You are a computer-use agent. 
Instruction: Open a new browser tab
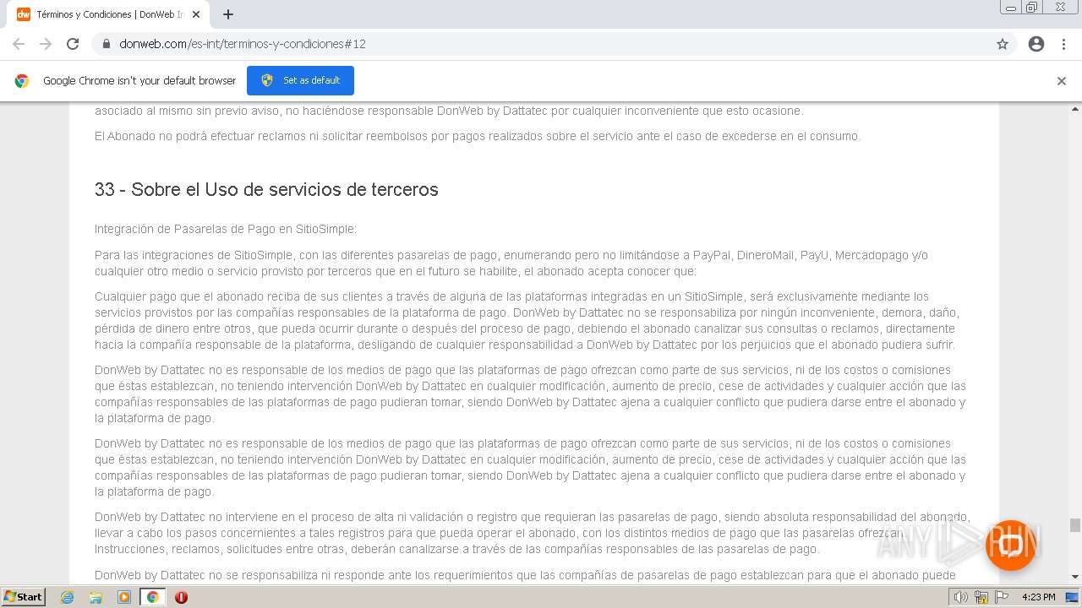(228, 14)
